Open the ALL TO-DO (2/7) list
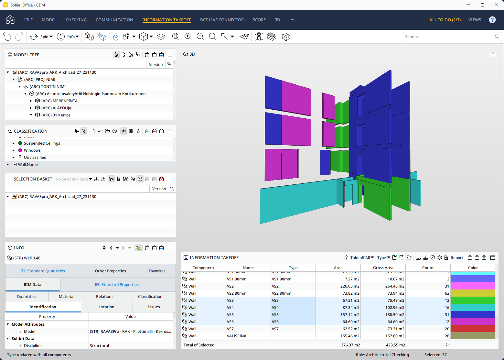504x360 pixels. pos(445,20)
